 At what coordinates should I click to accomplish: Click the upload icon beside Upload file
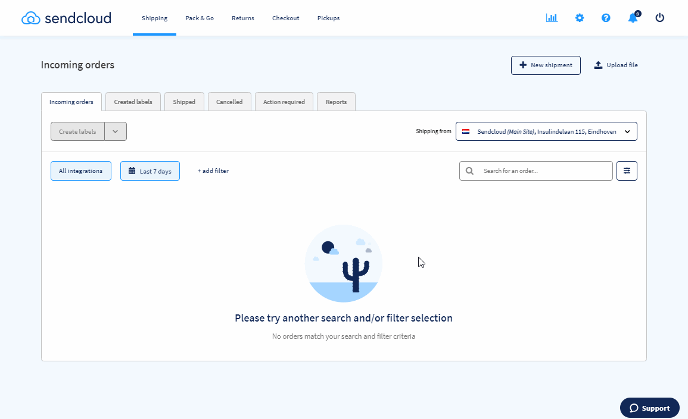pos(598,65)
